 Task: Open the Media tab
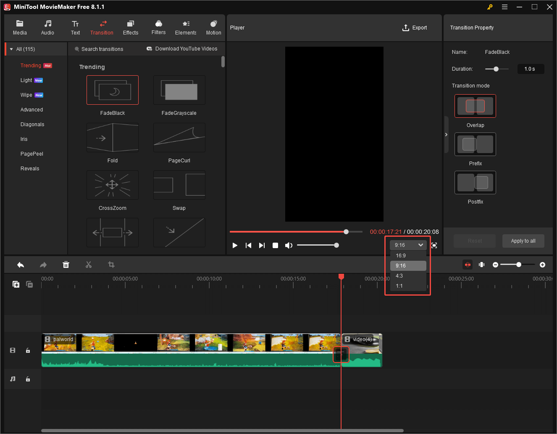20,28
